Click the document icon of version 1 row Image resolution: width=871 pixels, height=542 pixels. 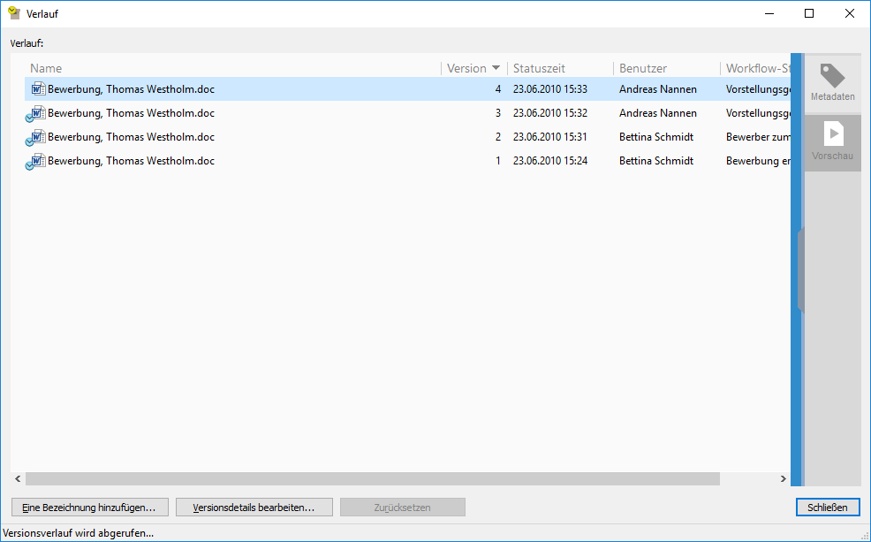click(37, 161)
